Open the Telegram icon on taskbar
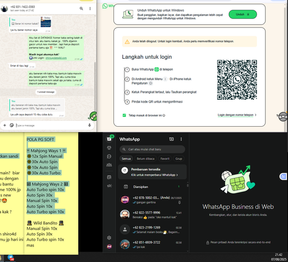The height and width of the screenshot is (262, 288). tap(10, 257)
